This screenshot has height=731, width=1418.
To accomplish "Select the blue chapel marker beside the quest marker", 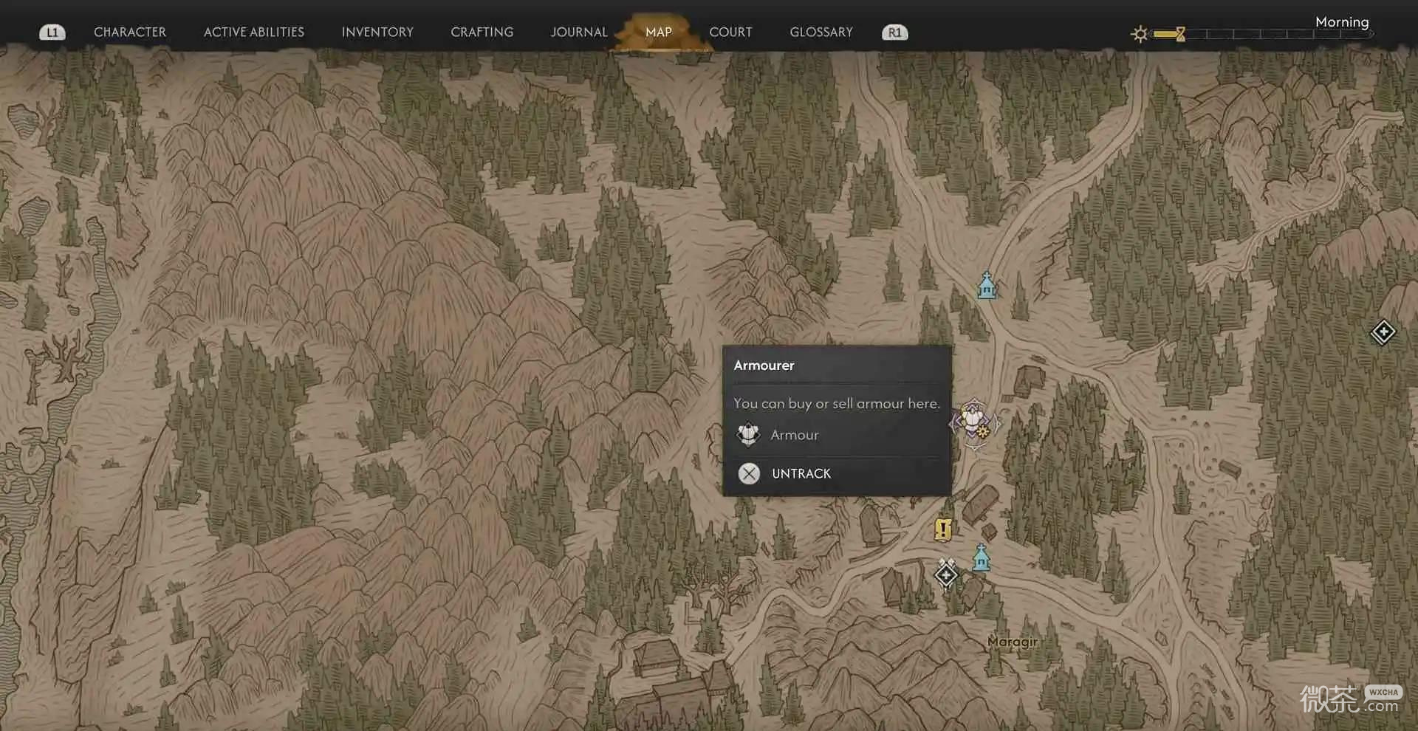I will pos(981,557).
